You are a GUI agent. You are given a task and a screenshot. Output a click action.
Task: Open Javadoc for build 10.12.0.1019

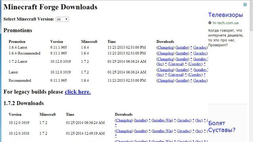184,120
